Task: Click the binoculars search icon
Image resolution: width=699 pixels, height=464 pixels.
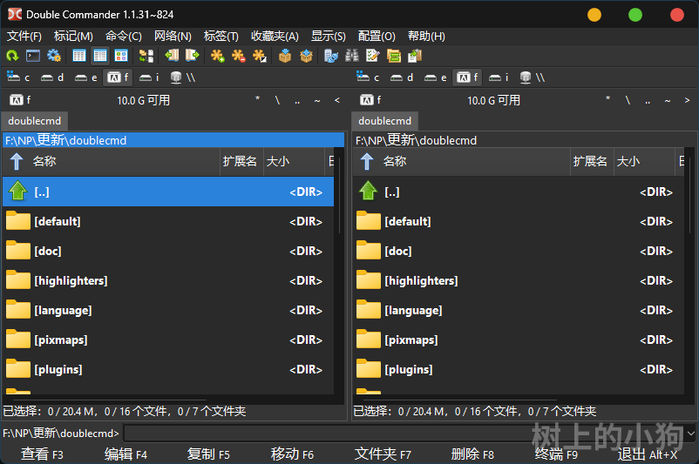Action: pyautogui.click(x=352, y=56)
